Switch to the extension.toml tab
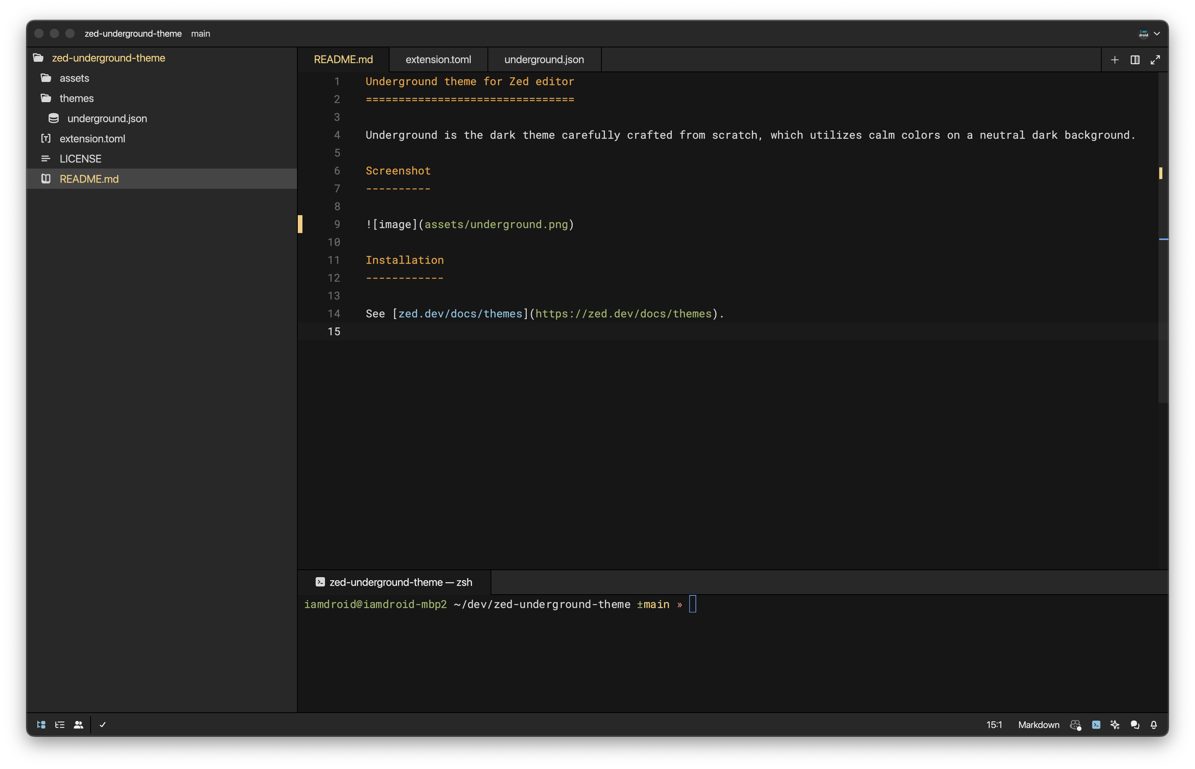The height and width of the screenshot is (769, 1195). [x=439, y=59]
